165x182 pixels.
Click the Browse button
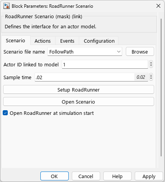[x=140, y=52]
